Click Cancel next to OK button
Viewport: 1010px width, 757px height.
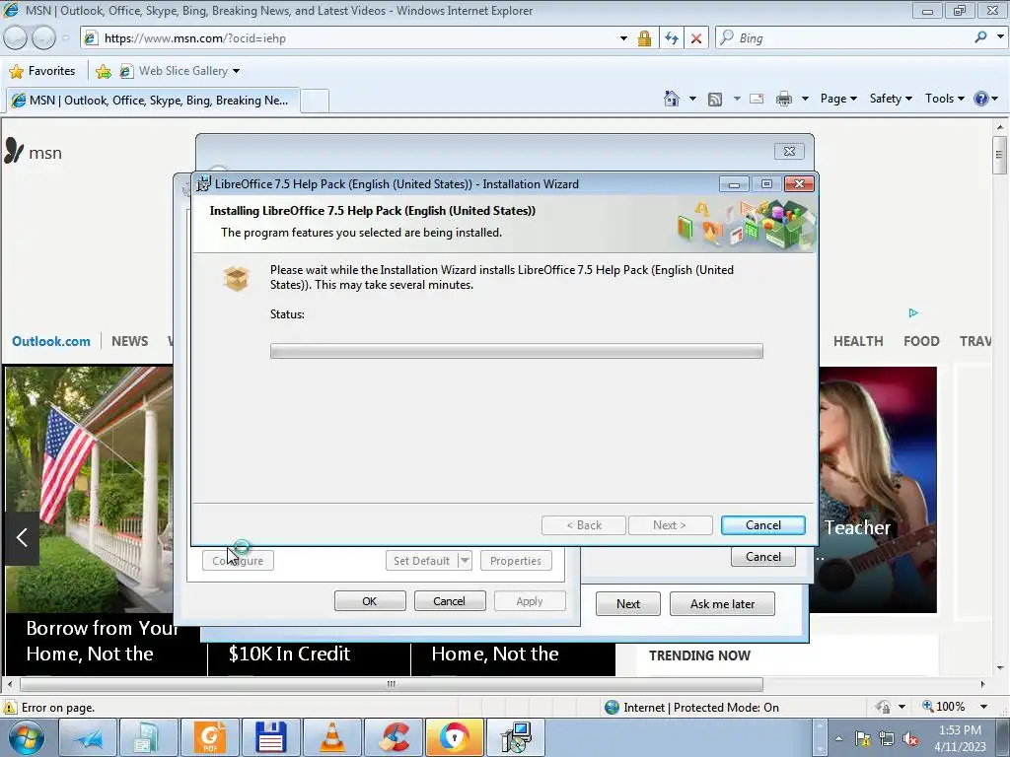[x=449, y=601]
